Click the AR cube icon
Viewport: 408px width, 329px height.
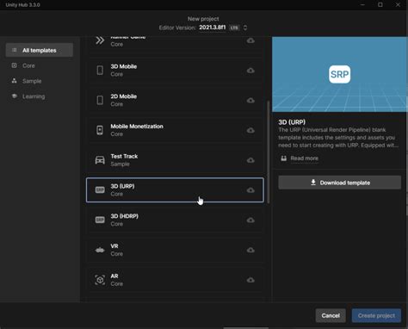[100, 280]
